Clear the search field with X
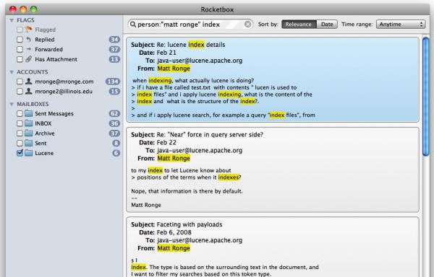Viewport: 434px width, 277px height. (x=248, y=25)
